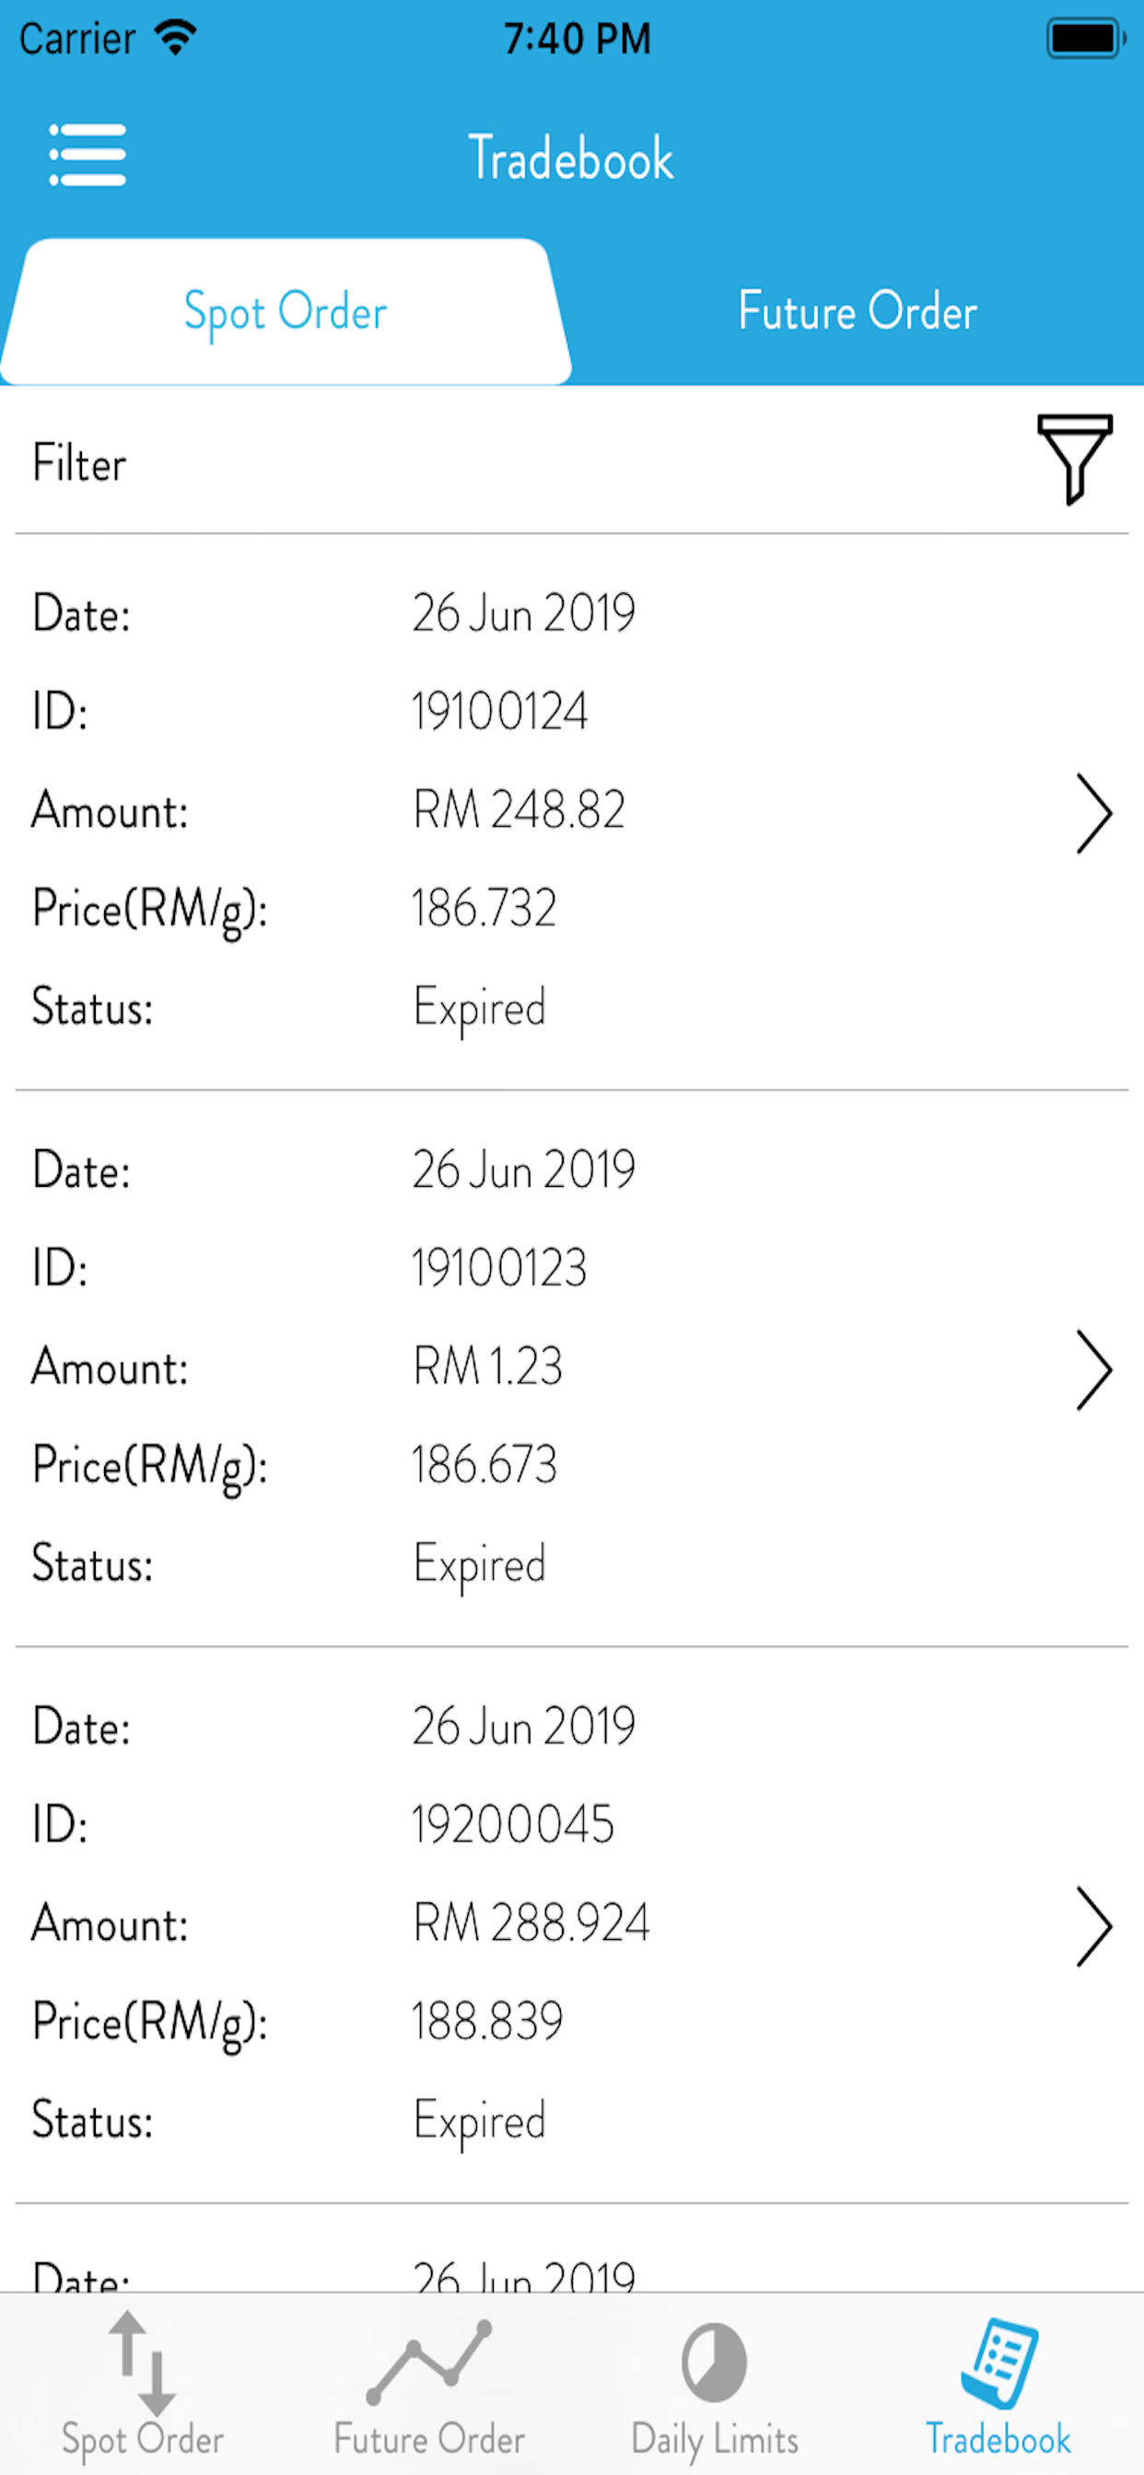The image size is (1144, 2475).
Task: Tap the battery status icon
Action: 1086,40
